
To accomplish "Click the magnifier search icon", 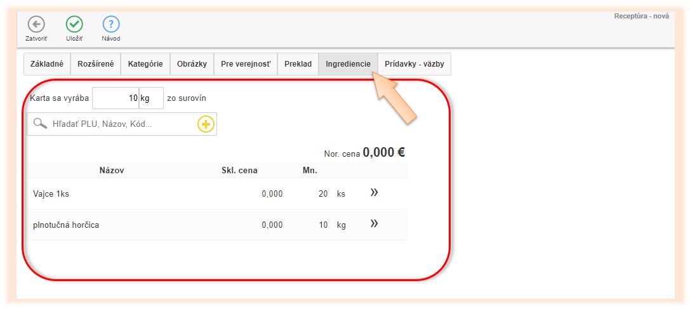I will tap(41, 124).
